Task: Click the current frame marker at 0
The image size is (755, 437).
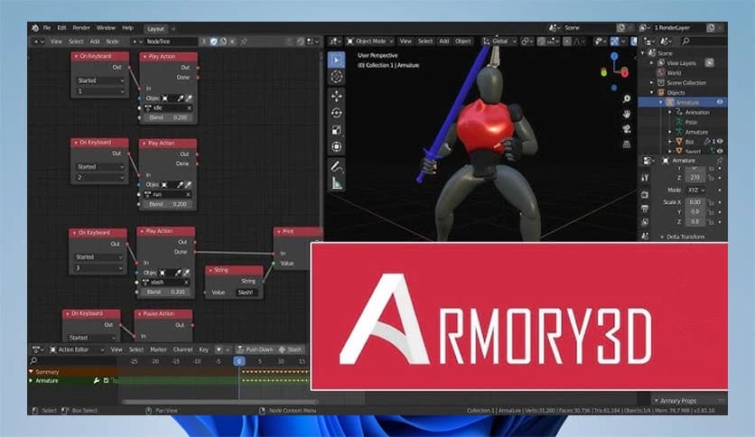Action: (x=239, y=360)
